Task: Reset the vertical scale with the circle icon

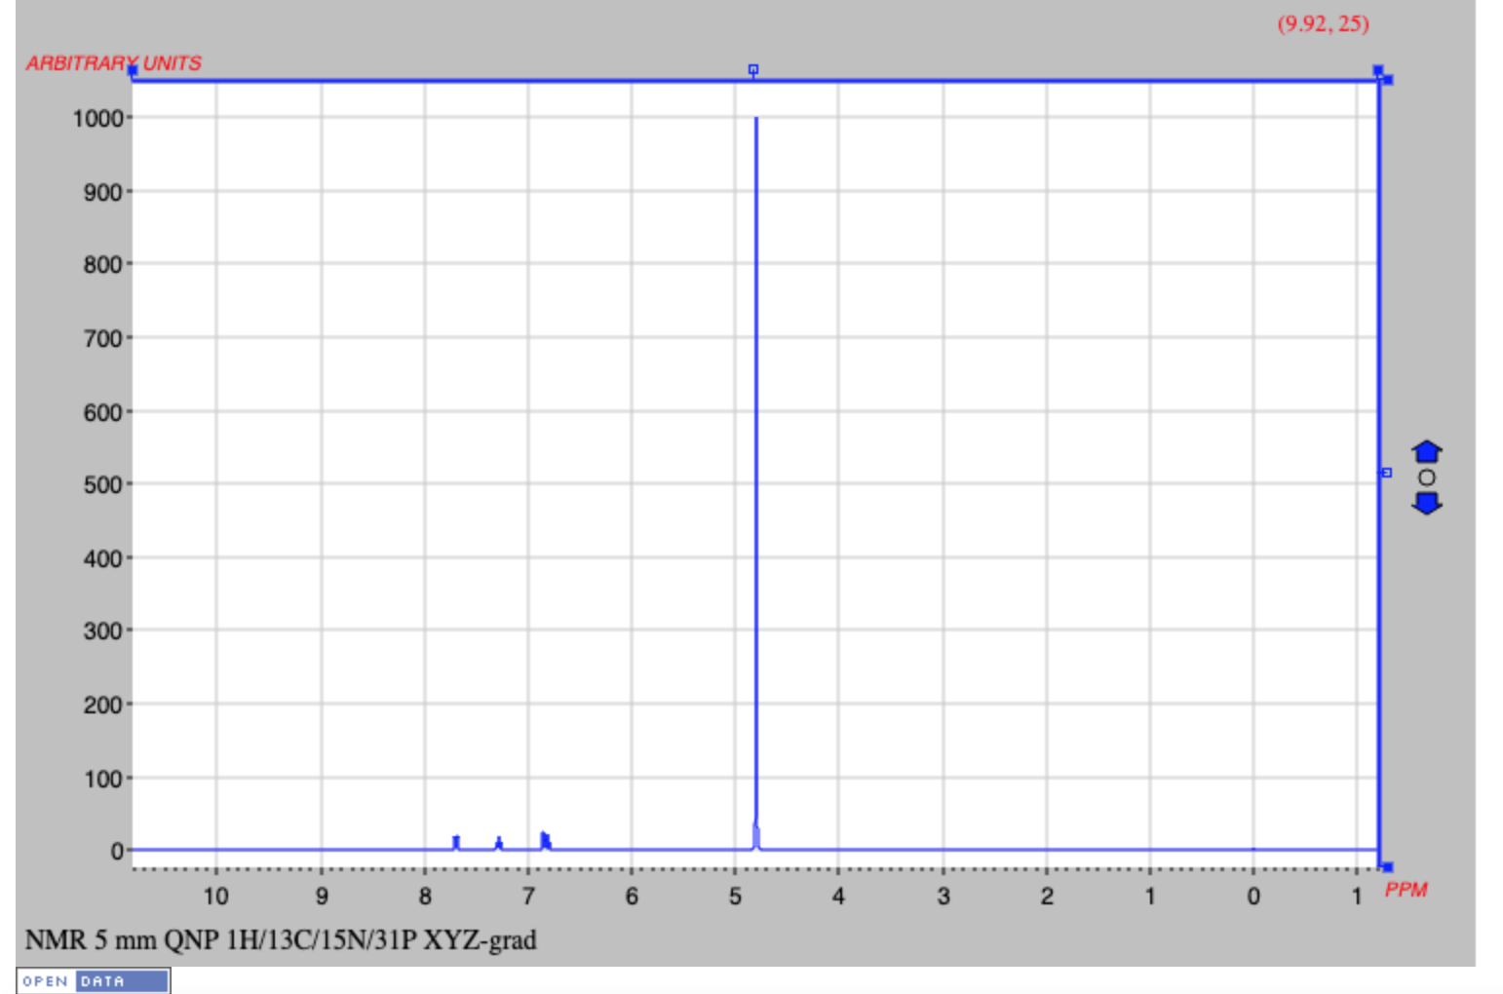Action: pyautogui.click(x=1427, y=478)
